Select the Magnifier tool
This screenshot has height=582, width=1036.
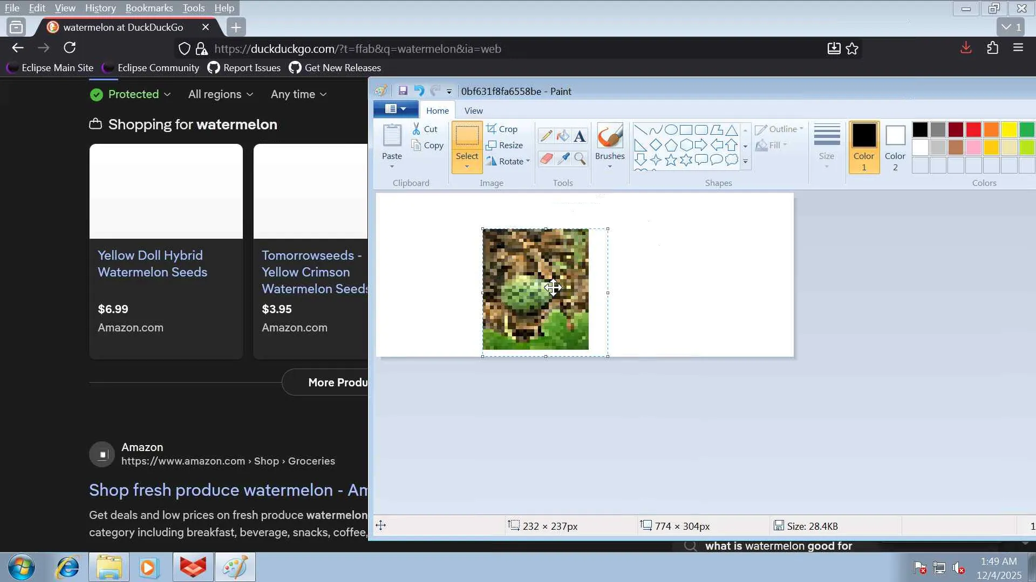tap(580, 158)
